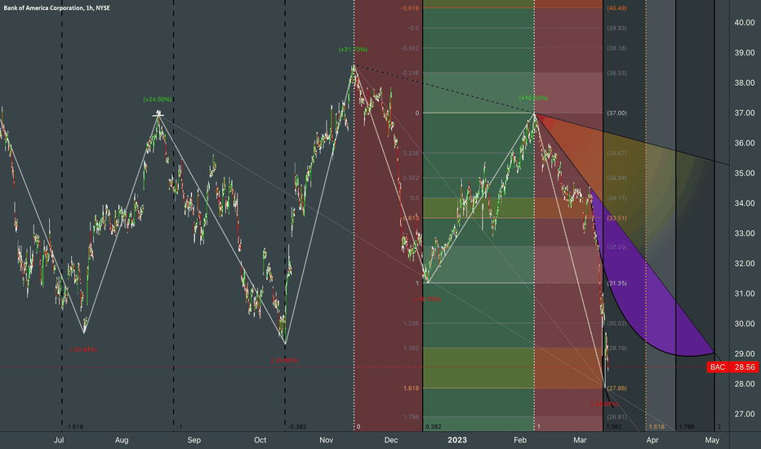The image size is (761, 449).
Task: Click the 29.00 price axis label
Action: [x=744, y=353]
